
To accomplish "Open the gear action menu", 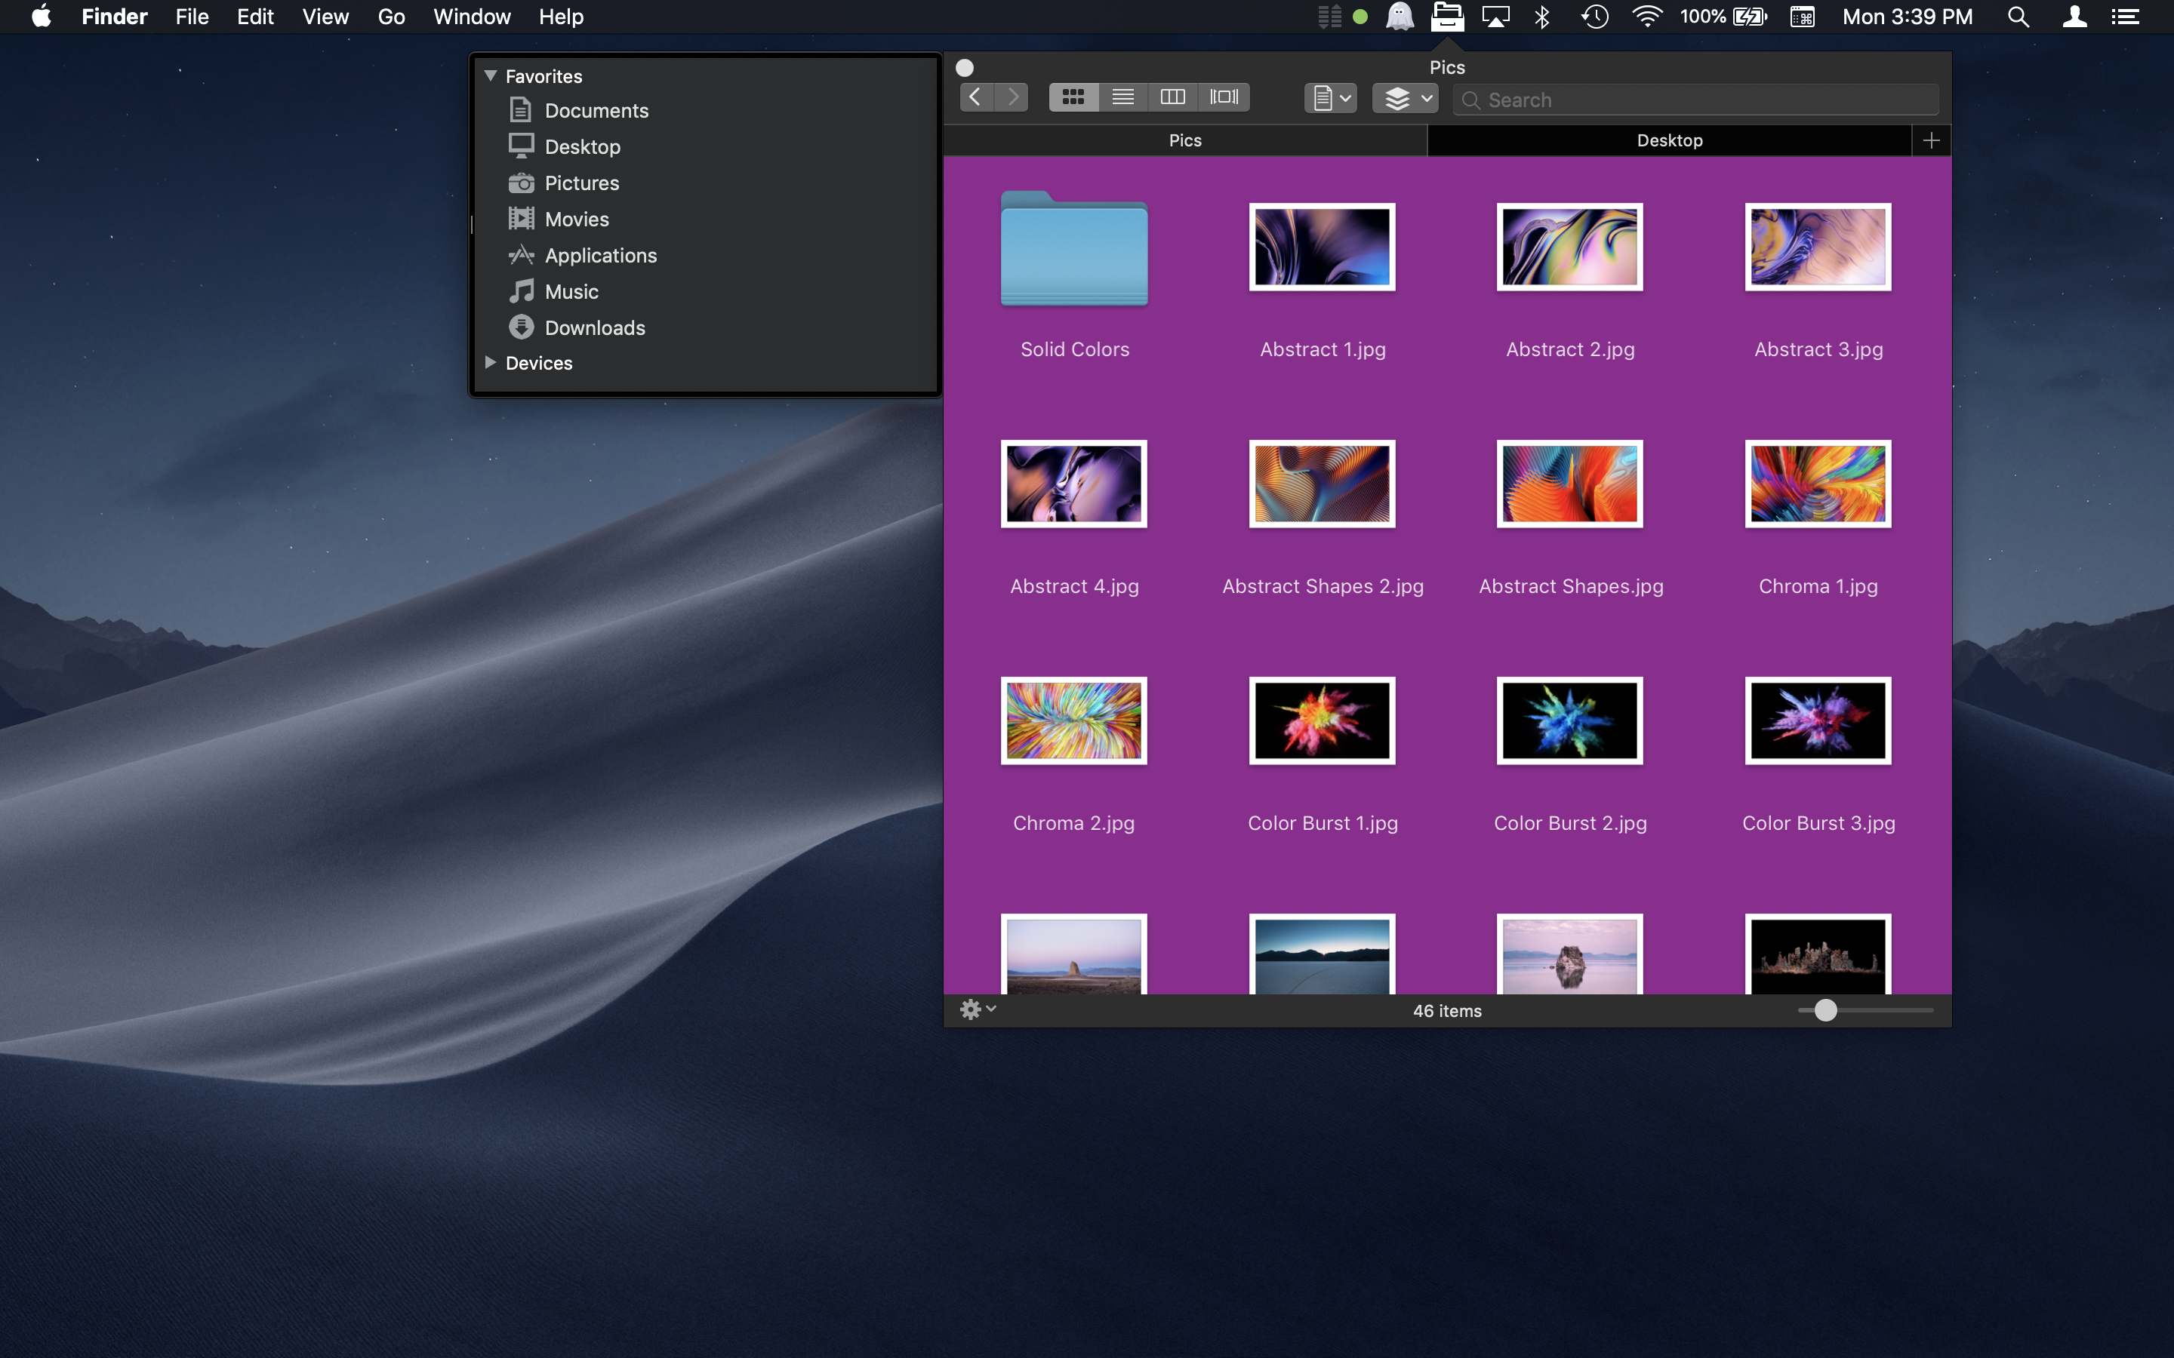I will pos(978,1009).
